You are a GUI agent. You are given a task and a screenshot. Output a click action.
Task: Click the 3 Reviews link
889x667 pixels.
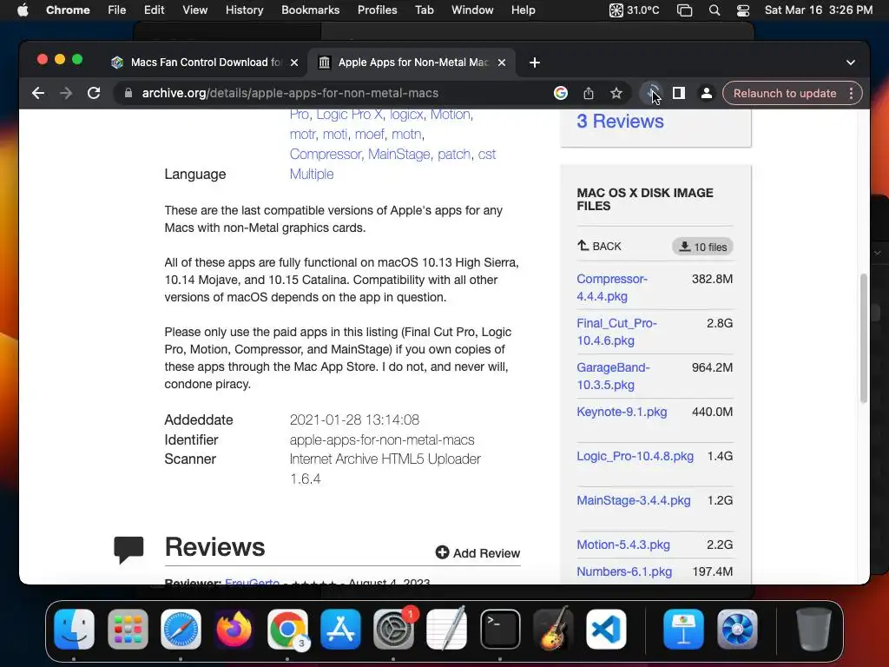(x=620, y=122)
